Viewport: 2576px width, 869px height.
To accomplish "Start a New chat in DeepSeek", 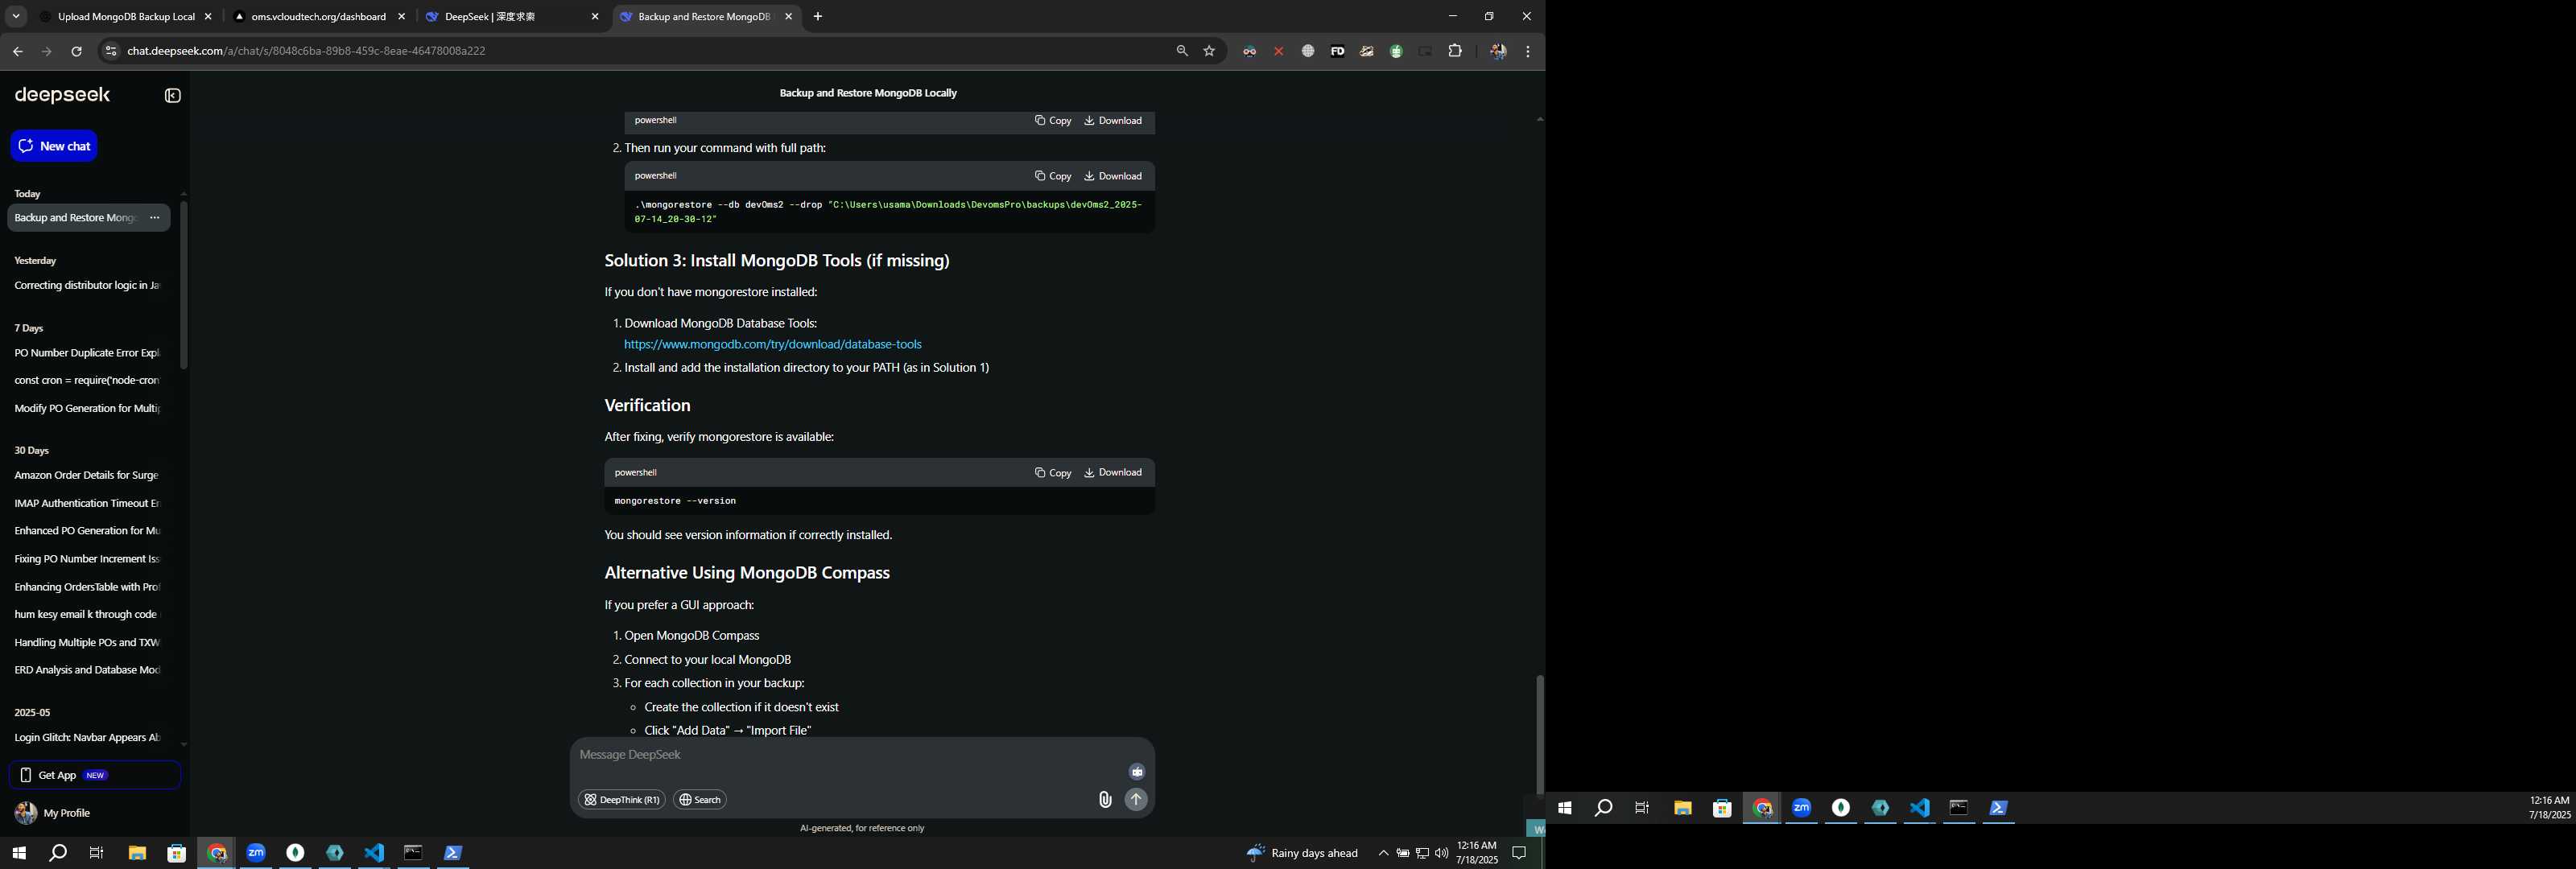I will pos(54,146).
